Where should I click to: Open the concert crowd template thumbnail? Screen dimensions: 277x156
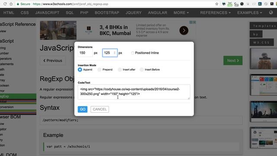click(x=264, y=112)
